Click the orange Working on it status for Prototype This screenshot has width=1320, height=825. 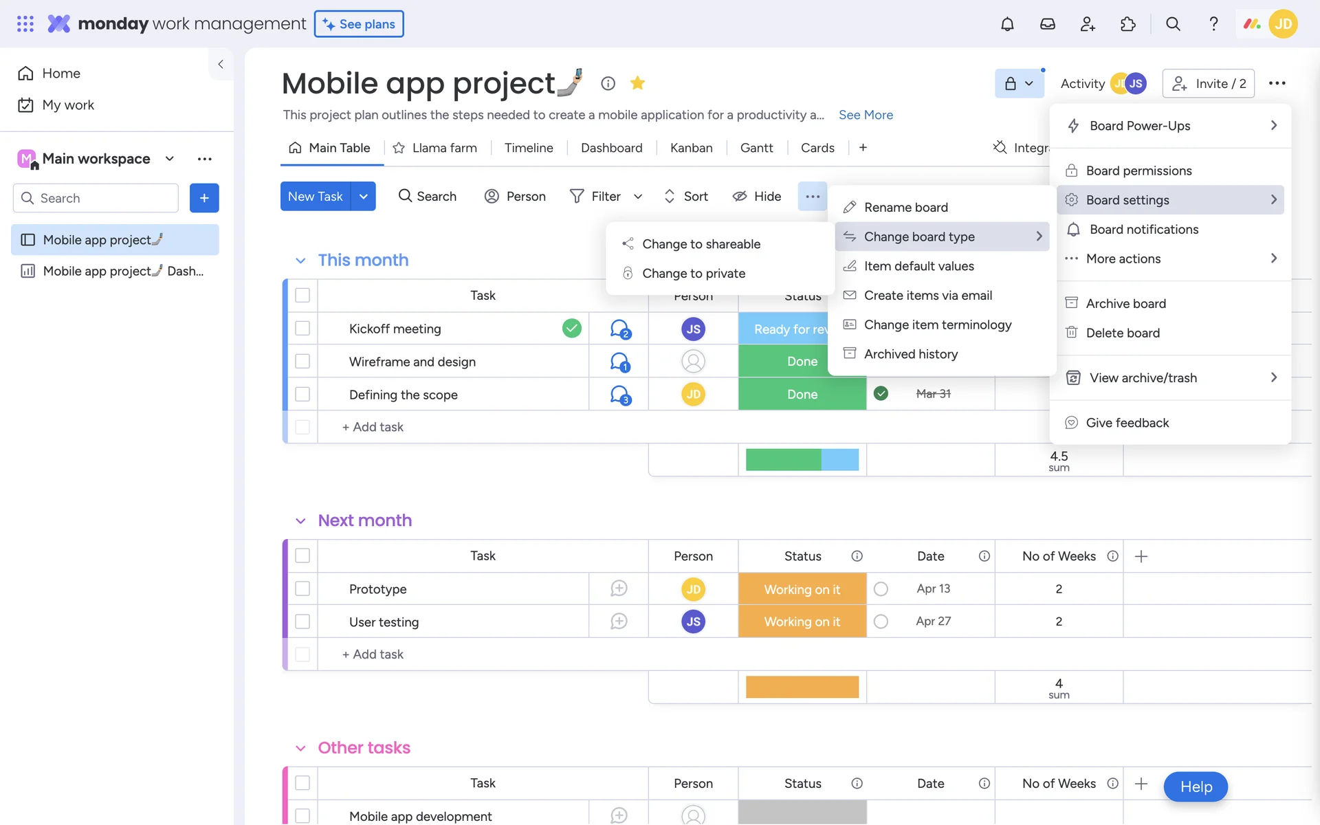802,589
